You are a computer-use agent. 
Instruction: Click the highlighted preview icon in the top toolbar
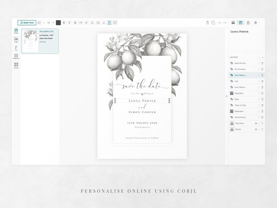(240, 23)
